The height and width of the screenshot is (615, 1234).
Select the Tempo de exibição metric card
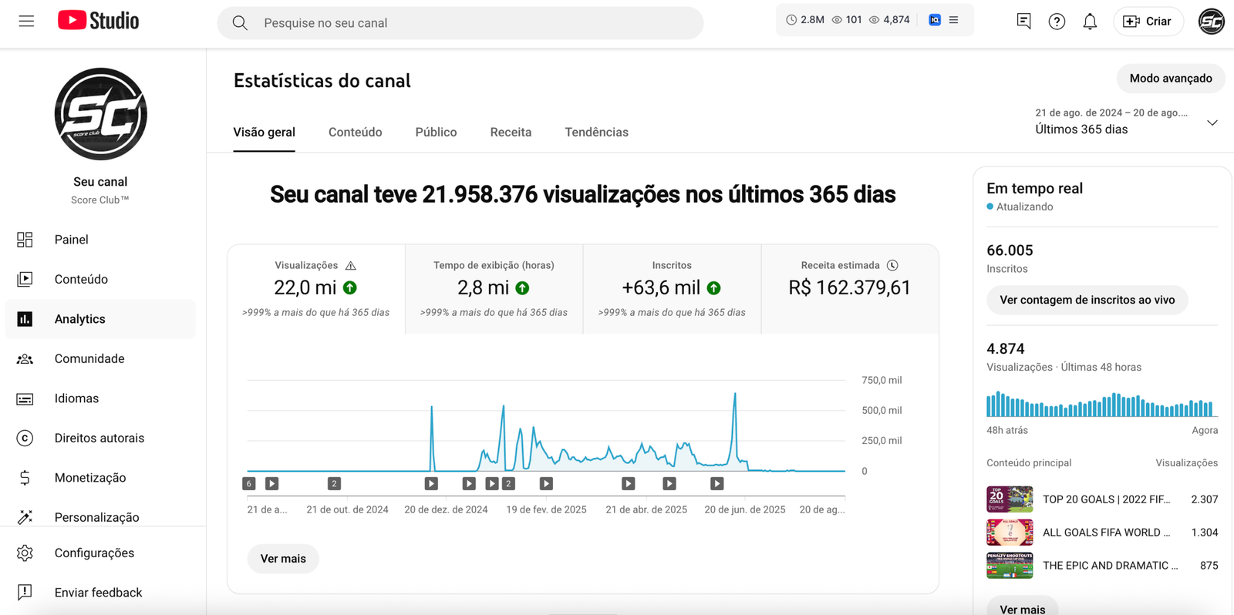click(494, 289)
